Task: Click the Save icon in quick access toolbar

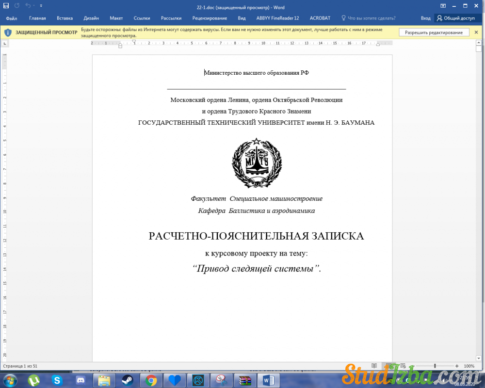Action: 6,5
